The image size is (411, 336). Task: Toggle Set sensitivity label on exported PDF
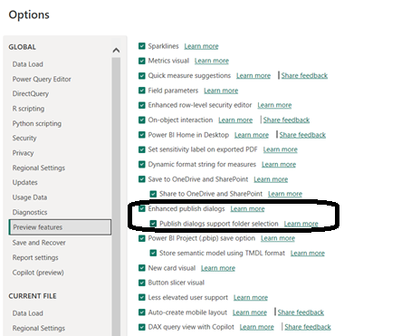pyautogui.click(x=142, y=149)
